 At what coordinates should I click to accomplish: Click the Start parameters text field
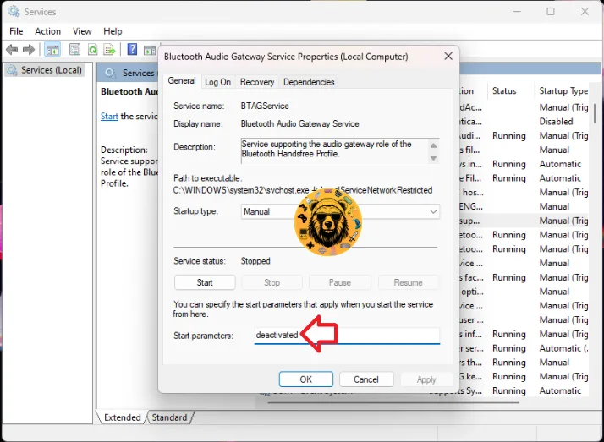click(x=347, y=336)
